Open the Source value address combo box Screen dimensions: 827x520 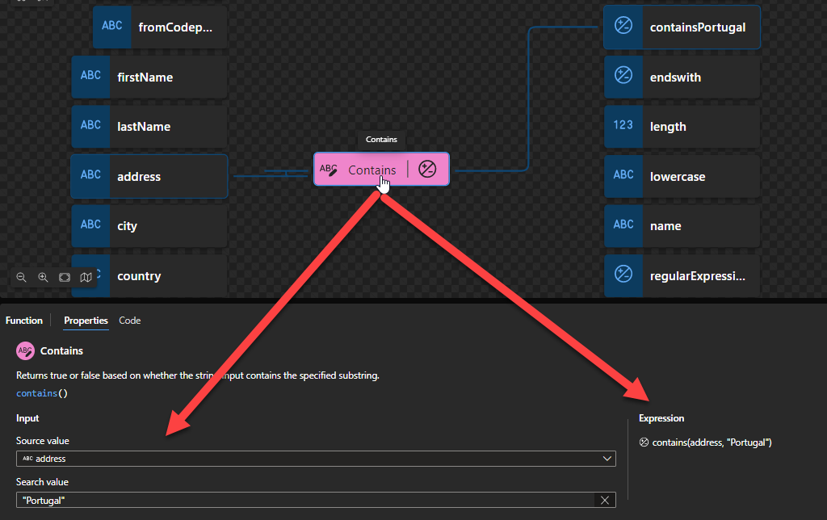(x=315, y=459)
